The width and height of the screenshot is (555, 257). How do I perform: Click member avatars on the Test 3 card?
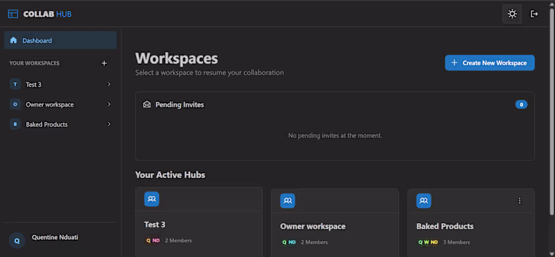[x=153, y=240]
